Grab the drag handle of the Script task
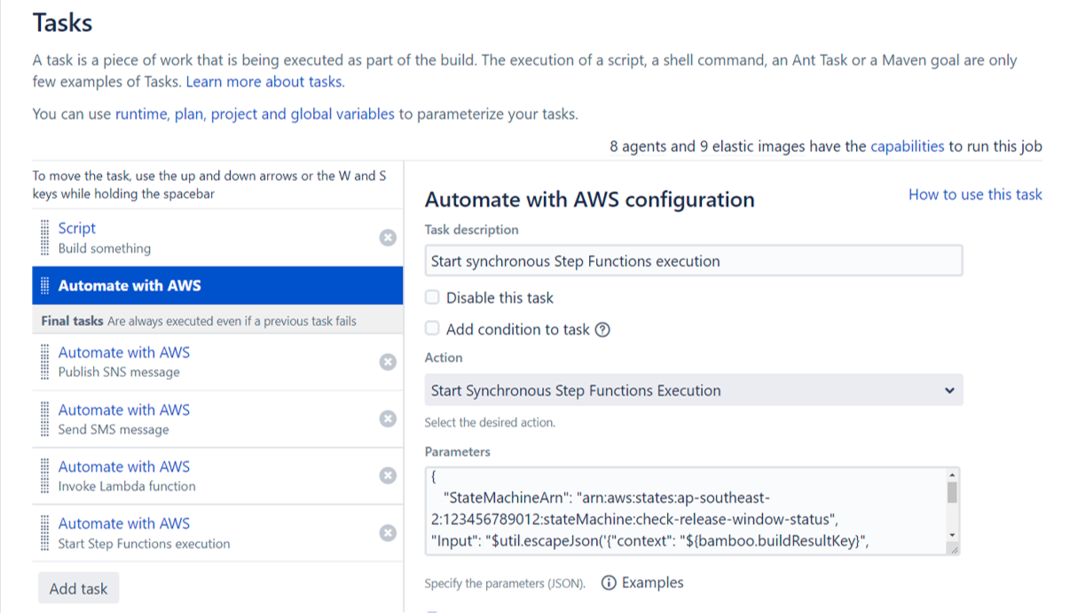This screenshot has width=1077, height=613. [x=45, y=238]
